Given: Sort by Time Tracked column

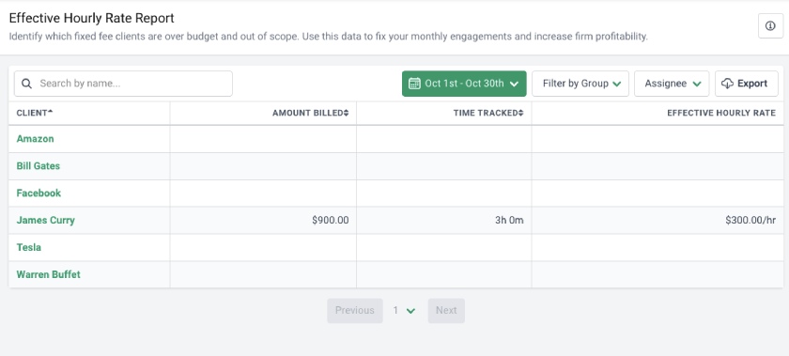Looking at the screenshot, I should tap(488, 113).
